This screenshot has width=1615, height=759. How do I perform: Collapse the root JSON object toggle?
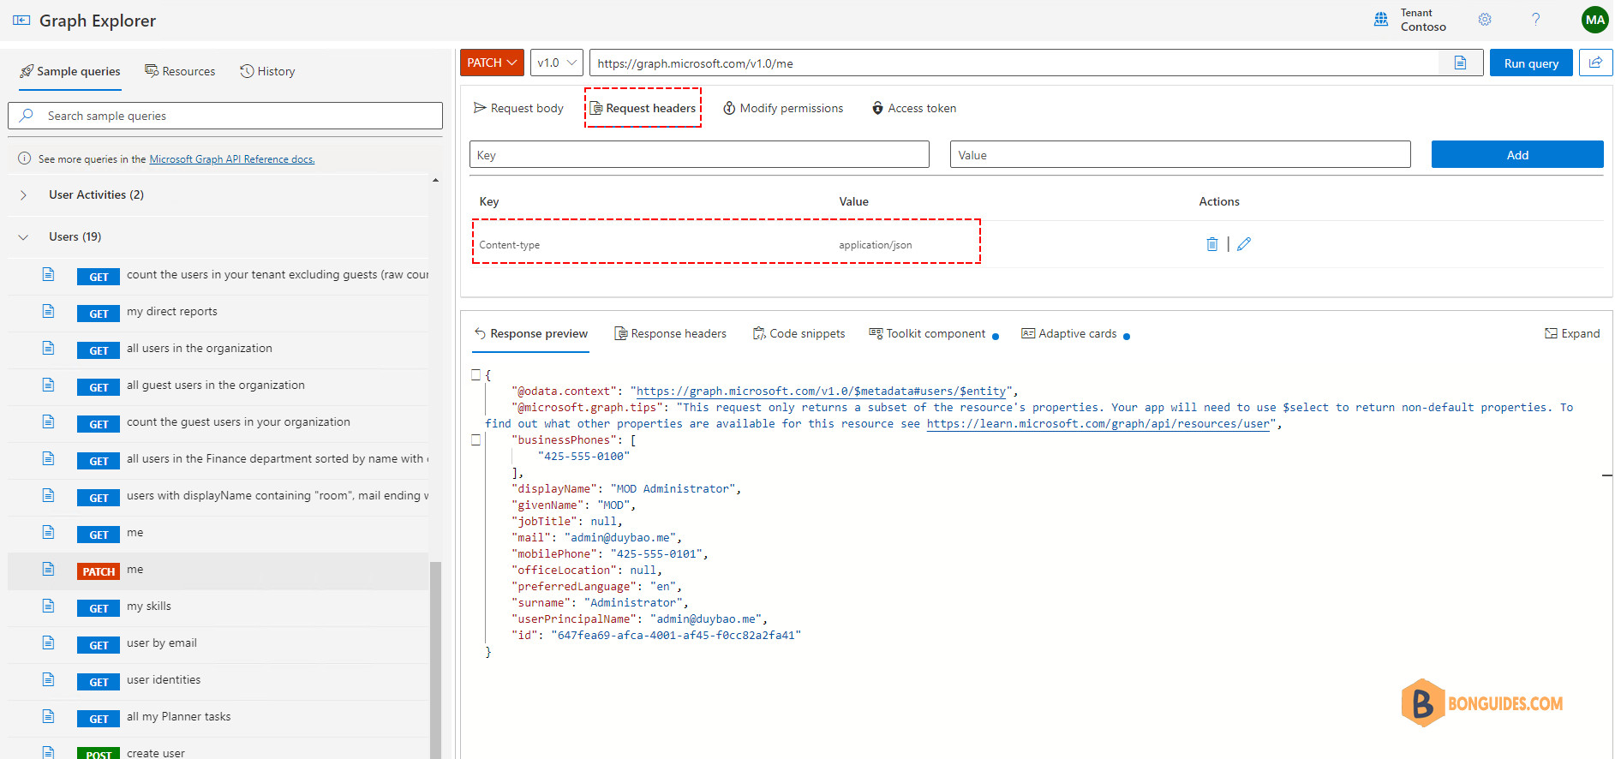click(x=476, y=374)
